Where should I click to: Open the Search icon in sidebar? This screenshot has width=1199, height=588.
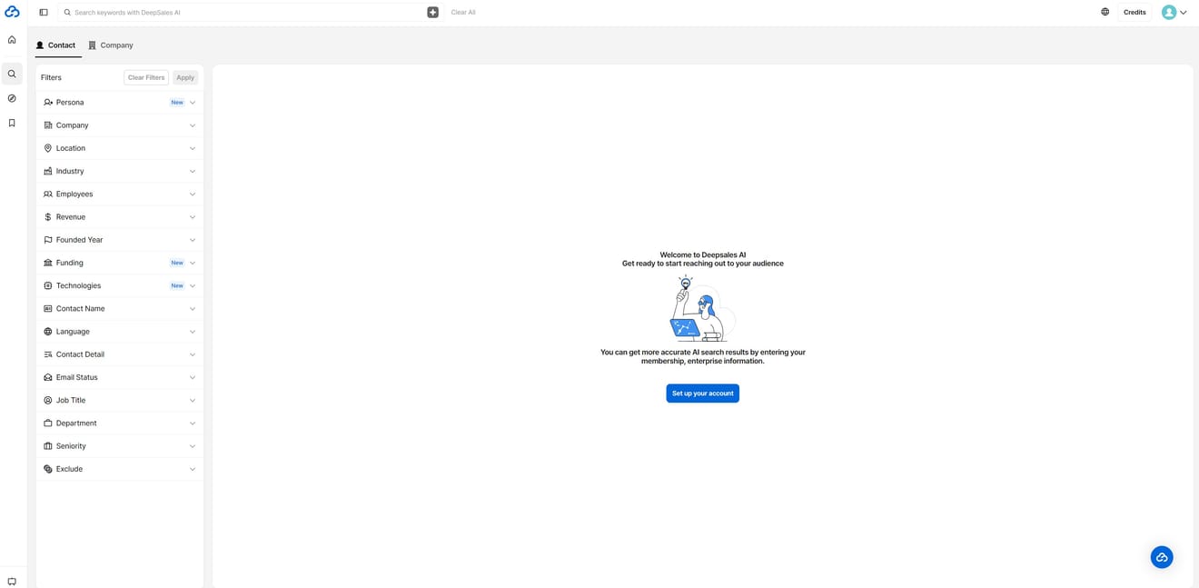(12, 75)
